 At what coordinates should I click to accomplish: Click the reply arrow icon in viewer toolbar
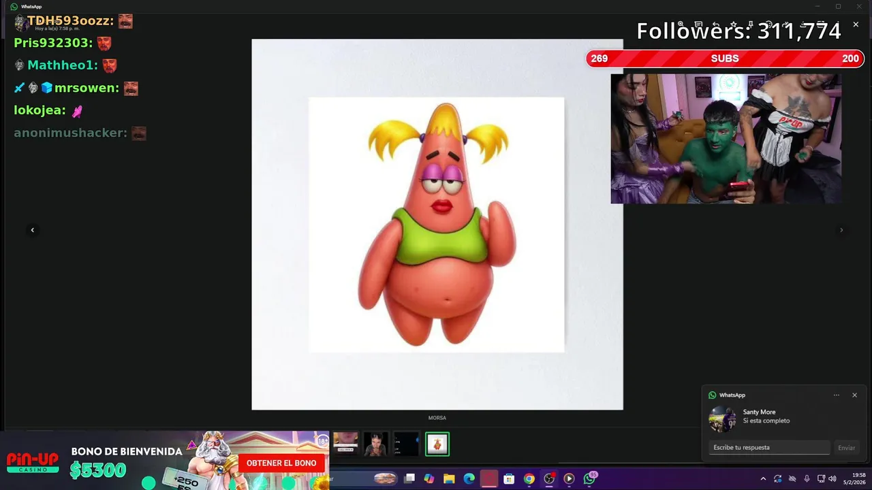click(716, 24)
